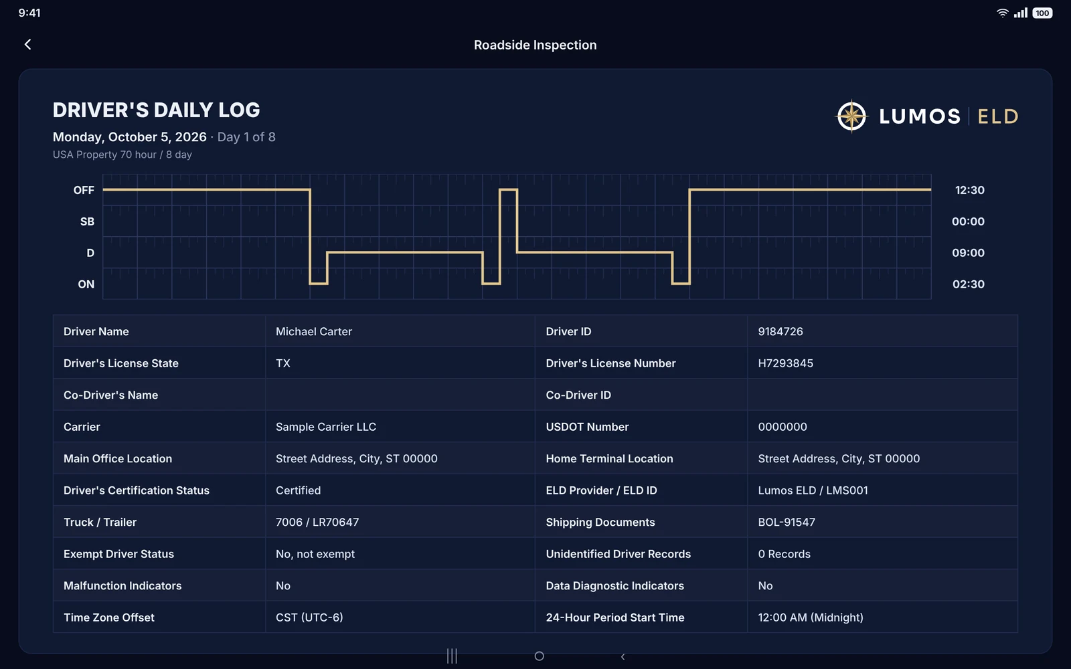
Task: Tap the SB row label on graph
Action: pos(87,221)
